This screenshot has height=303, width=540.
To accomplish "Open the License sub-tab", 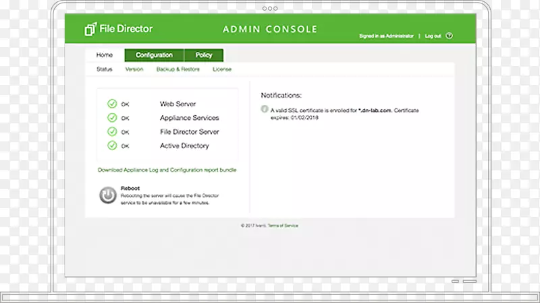I will tap(222, 69).
